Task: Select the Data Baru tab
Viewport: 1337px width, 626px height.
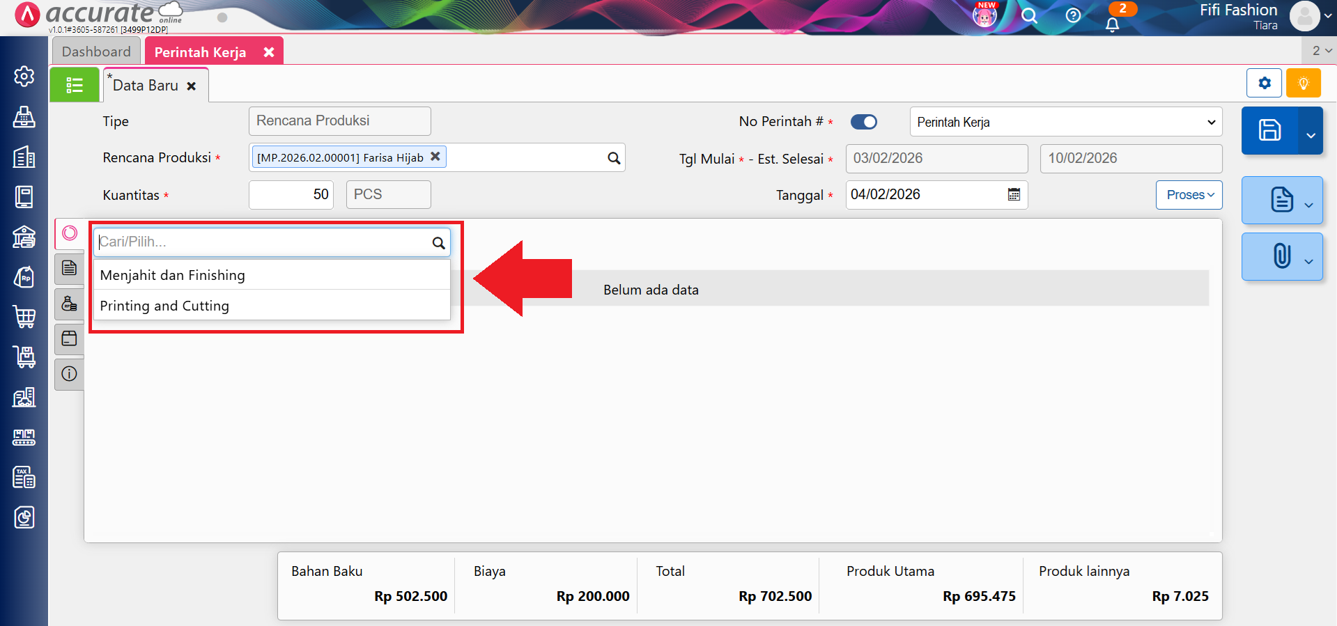Action: point(146,86)
